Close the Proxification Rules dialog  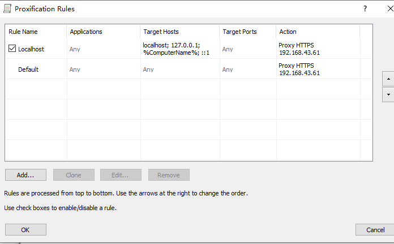(x=390, y=9)
